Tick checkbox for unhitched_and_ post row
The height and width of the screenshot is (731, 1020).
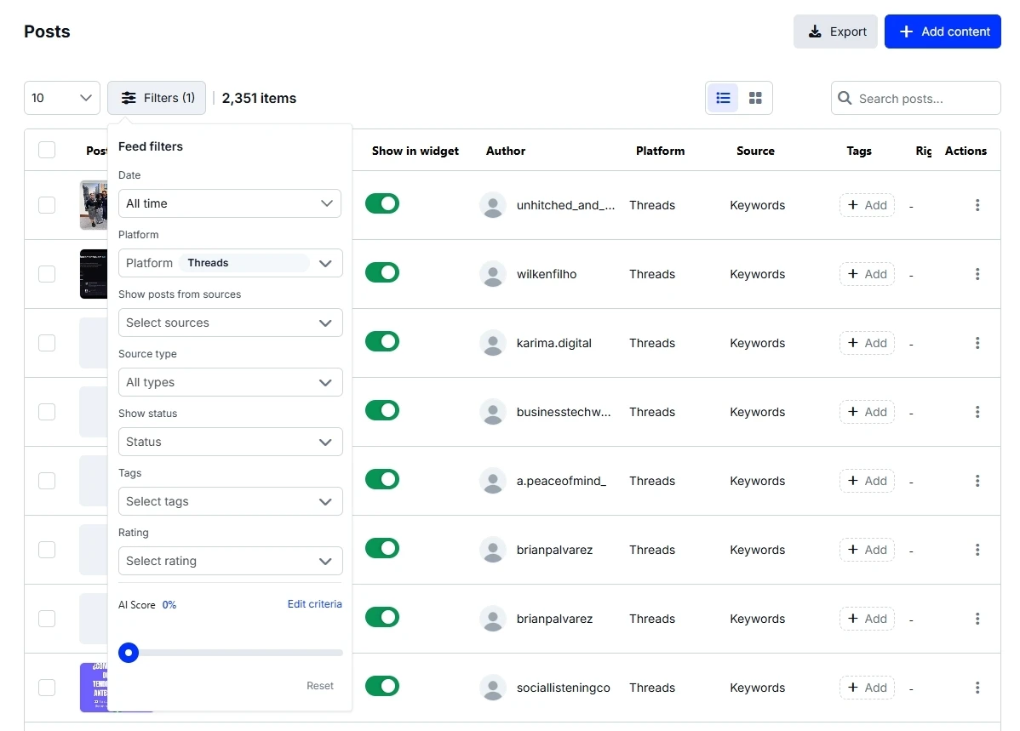47,205
